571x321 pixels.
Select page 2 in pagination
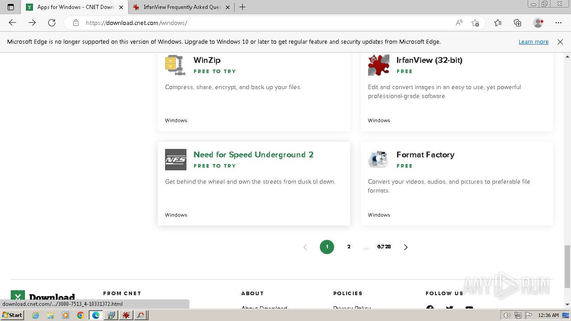[349, 247]
